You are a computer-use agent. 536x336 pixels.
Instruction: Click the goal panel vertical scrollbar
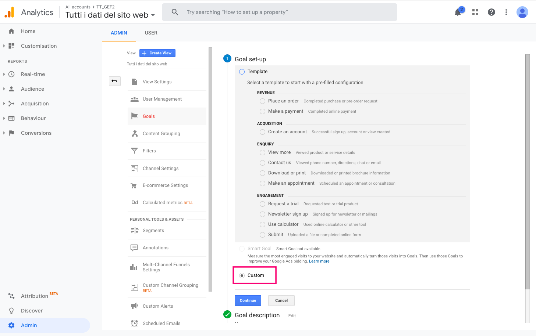point(528,172)
